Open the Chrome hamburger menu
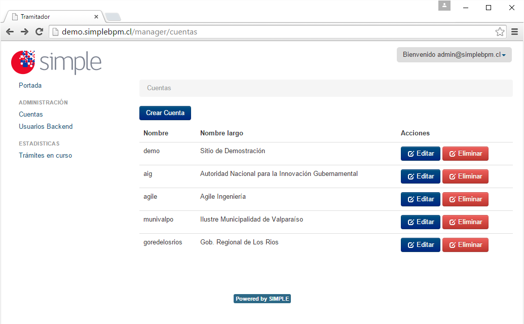This screenshot has height=324, width=524. pyautogui.click(x=515, y=32)
